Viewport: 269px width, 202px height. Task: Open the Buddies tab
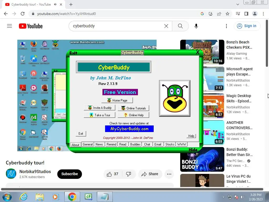click(x=135, y=144)
